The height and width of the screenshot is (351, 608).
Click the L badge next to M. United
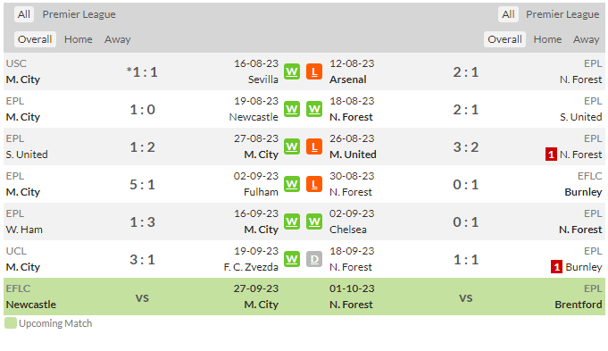pyautogui.click(x=314, y=146)
